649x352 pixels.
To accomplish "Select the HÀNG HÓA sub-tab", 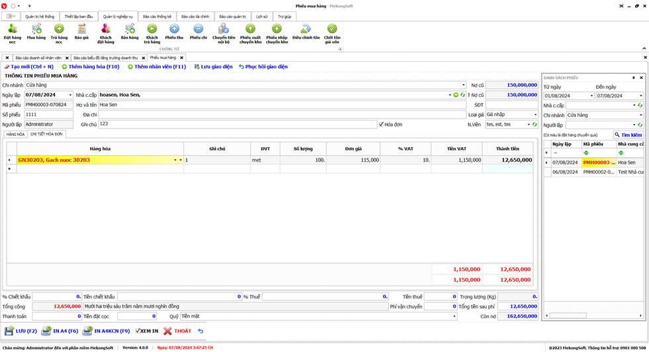I will click(15, 134).
